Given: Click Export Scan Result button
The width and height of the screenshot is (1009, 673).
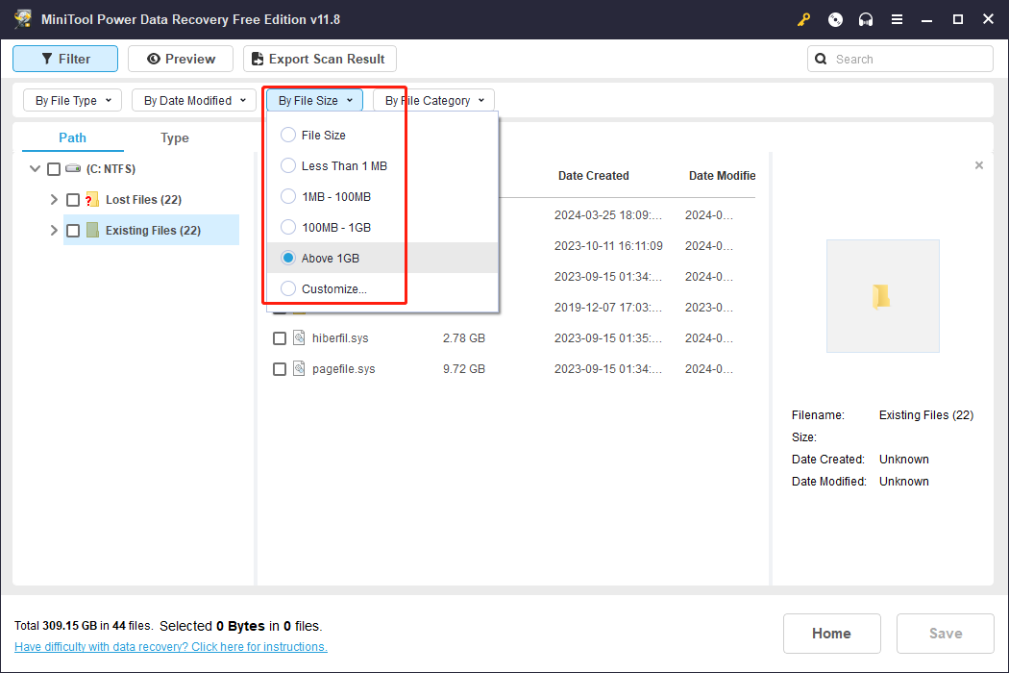Looking at the screenshot, I should click(x=320, y=59).
